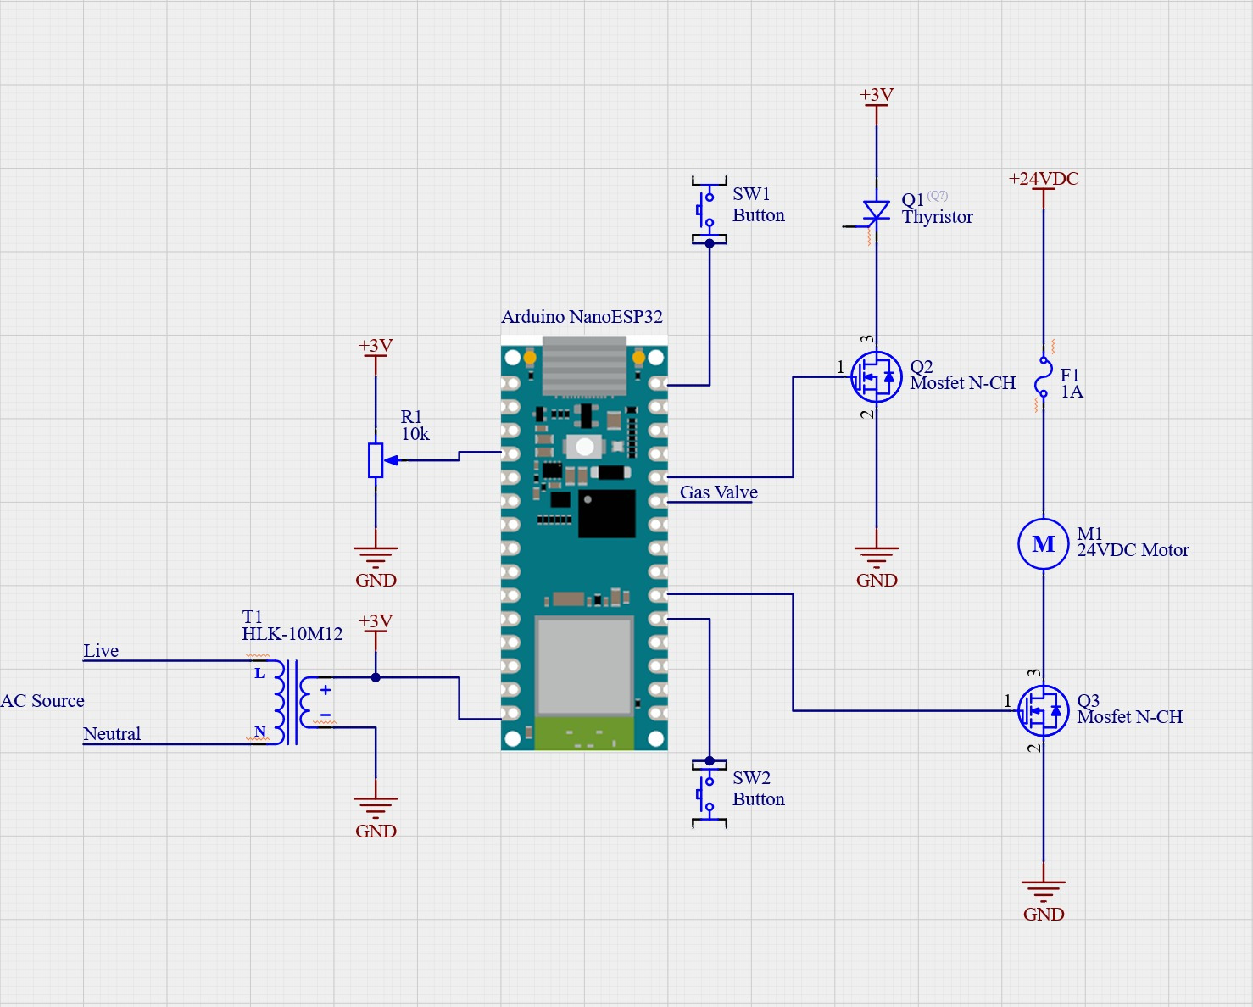Click the Q2 N-channel MOSFET symbol
This screenshot has width=1253, height=1007.
pyautogui.click(x=876, y=376)
